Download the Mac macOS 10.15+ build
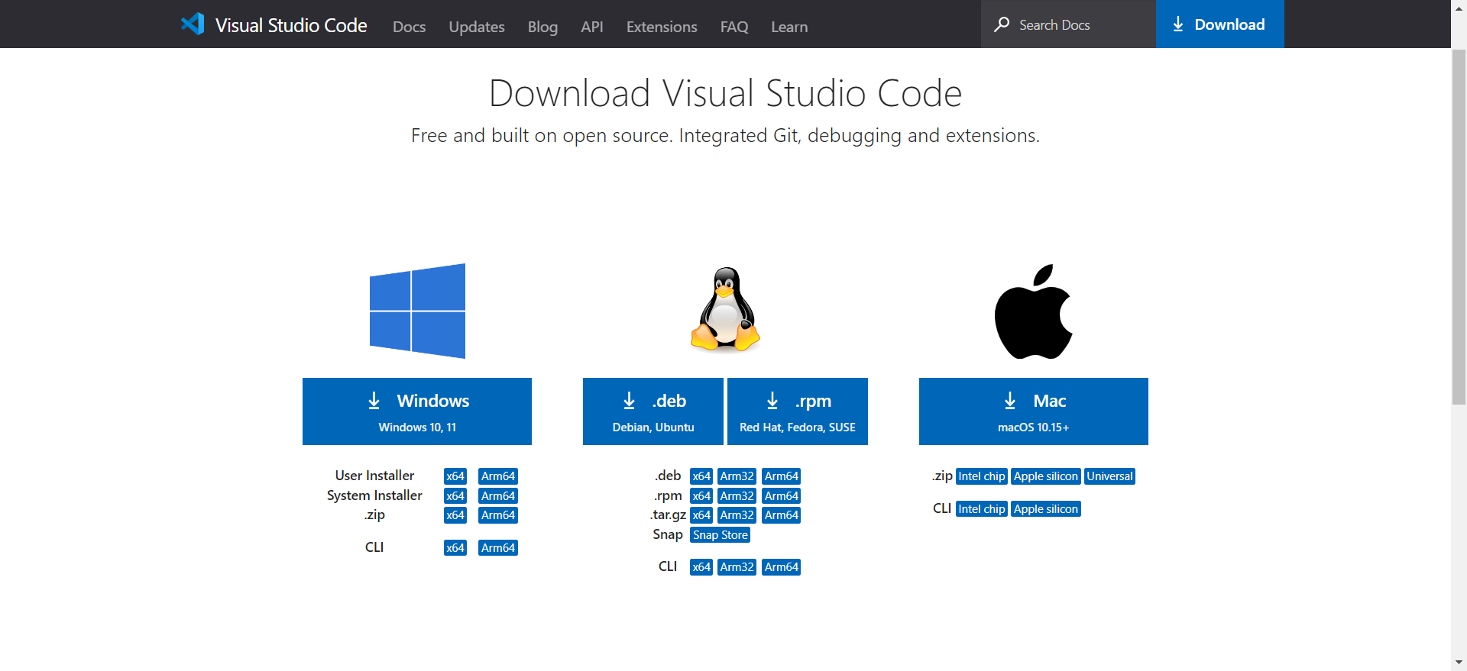Screen dimensions: 1467x671 [x=1034, y=411]
